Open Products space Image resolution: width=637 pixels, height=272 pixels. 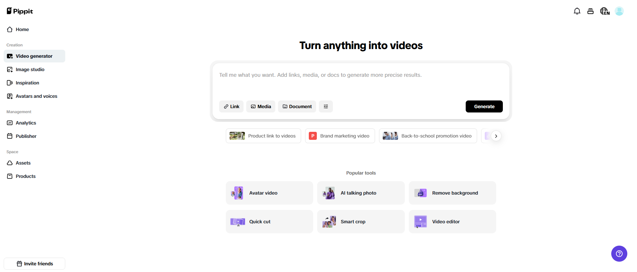click(34, 176)
